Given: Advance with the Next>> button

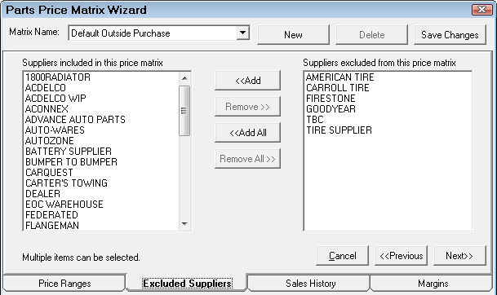Looking at the screenshot, I should pyautogui.click(x=459, y=255).
